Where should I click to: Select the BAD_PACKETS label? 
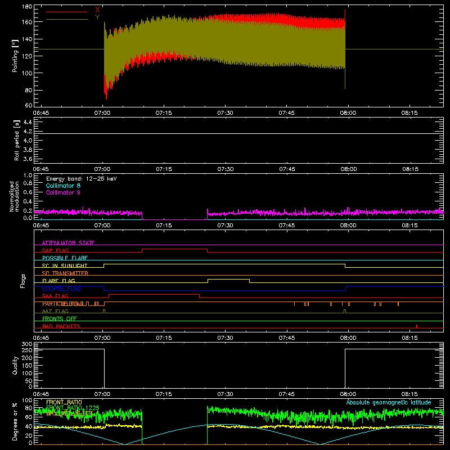tap(61, 326)
